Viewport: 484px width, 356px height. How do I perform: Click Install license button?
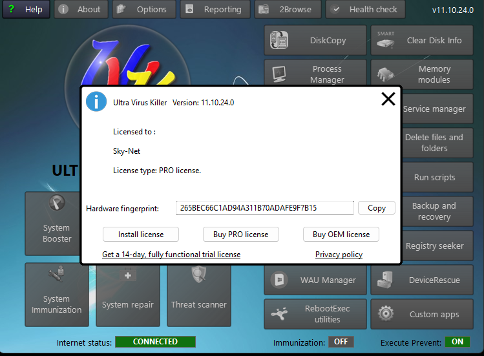(141, 235)
